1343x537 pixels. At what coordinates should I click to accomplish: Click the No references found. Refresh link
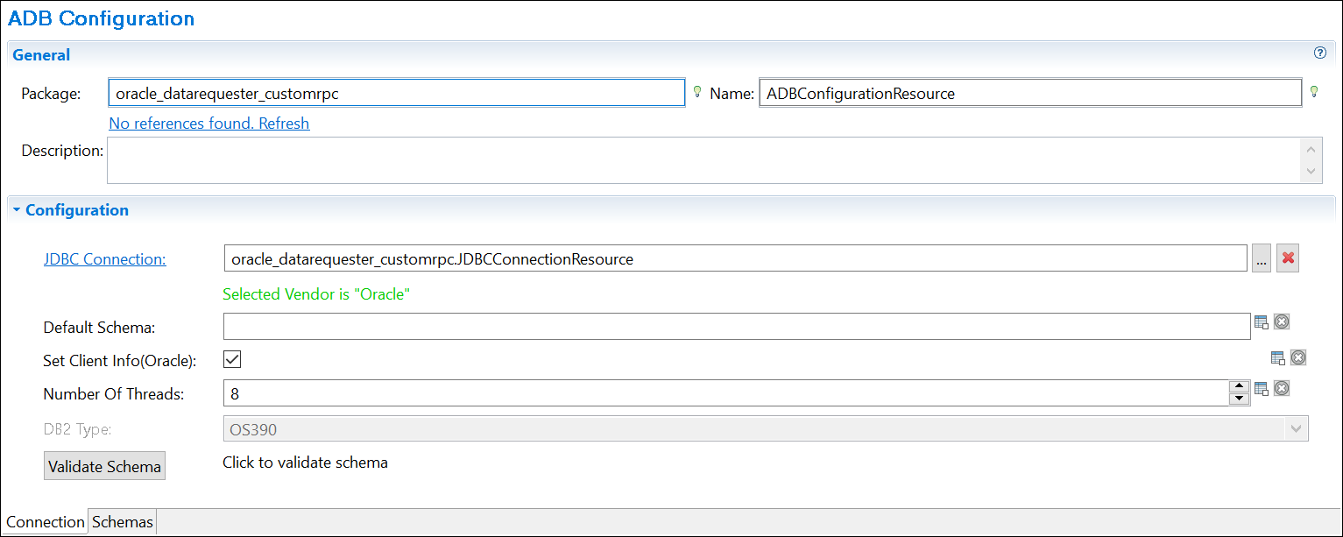(209, 124)
